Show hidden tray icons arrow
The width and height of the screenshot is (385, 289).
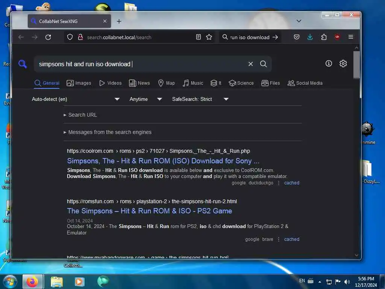tap(320, 282)
